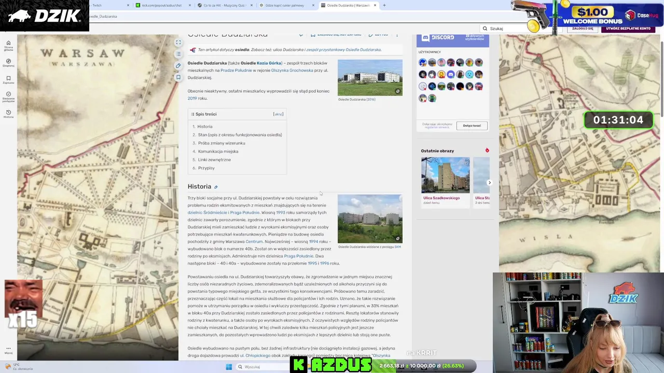This screenshot has width=664, height=373.
Task: Click the Discord logo in widget header
Action: point(438,38)
